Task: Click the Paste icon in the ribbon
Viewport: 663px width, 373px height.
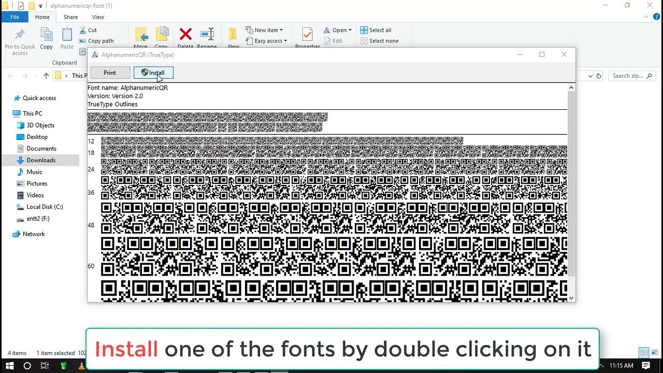Action: [67, 35]
